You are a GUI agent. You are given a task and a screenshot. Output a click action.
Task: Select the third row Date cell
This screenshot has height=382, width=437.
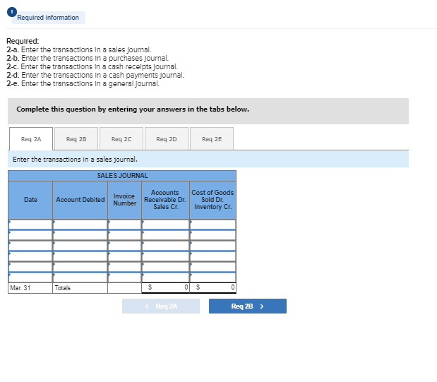(30, 246)
